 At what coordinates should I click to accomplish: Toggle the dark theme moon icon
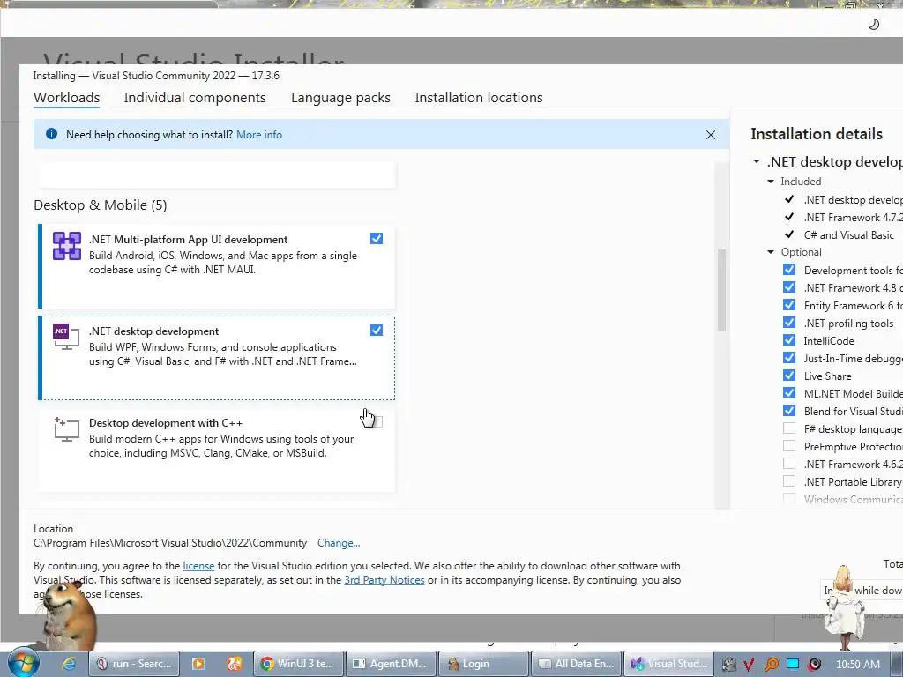pos(874,24)
